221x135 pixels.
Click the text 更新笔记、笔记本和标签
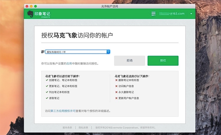coord(63,86)
